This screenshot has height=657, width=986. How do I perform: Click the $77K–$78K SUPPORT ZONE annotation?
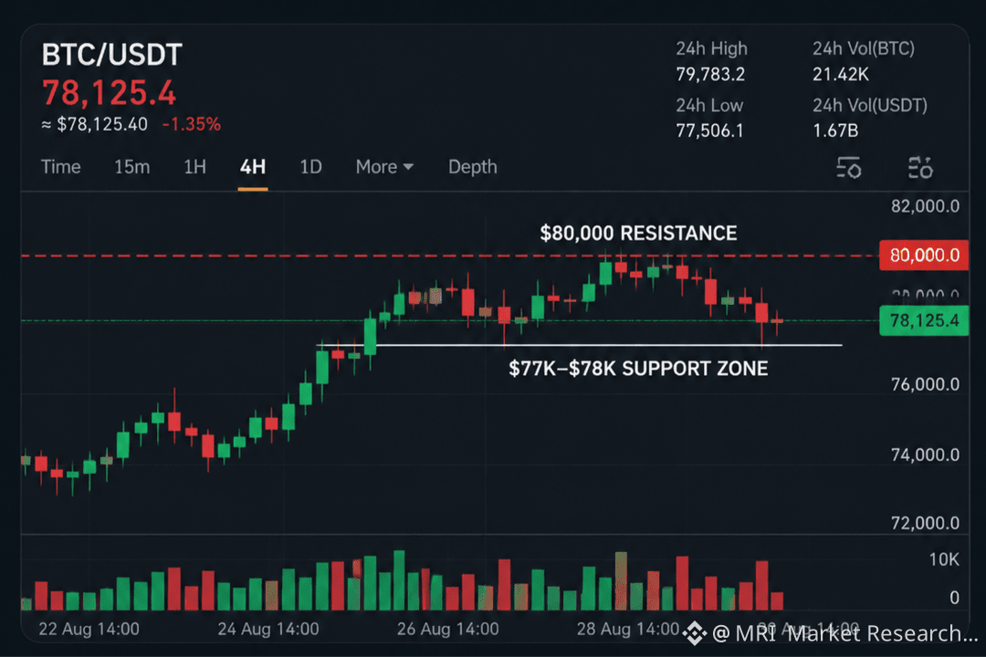coord(638,369)
